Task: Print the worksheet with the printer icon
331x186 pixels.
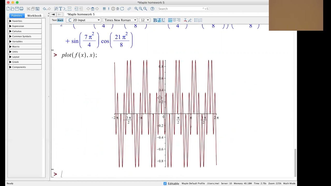Action: 21,9
